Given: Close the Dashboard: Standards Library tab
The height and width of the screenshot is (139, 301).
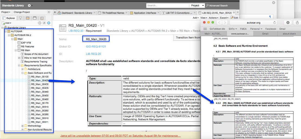Looking at the screenshot, I should (94, 13).
